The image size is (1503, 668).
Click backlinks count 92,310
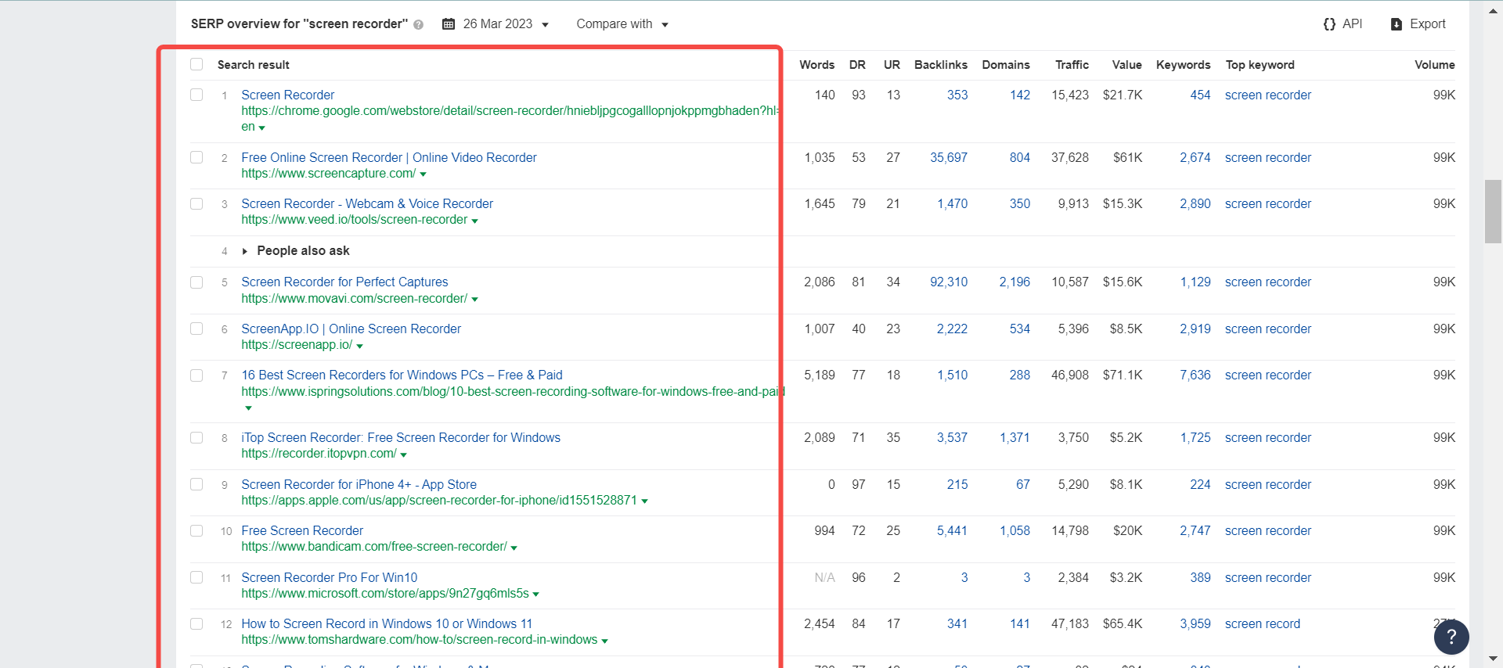949,282
